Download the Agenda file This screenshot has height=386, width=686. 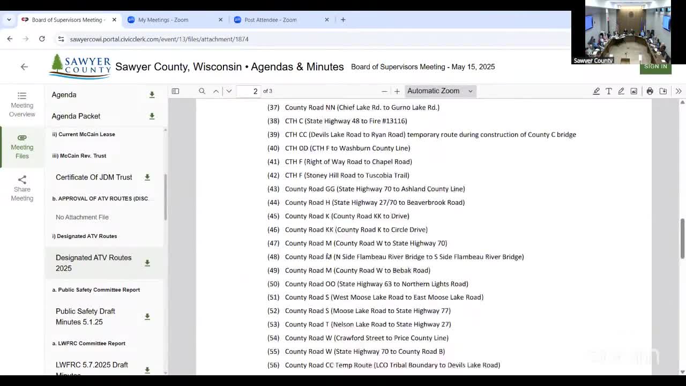pyautogui.click(x=152, y=95)
